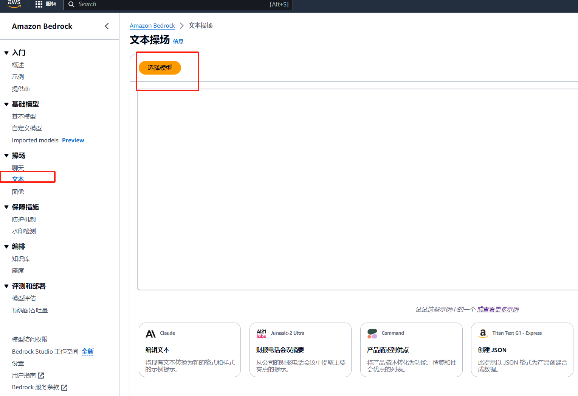Click the search magnifier icon
This screenshot has height=396, width=578.
coord(71,5)
